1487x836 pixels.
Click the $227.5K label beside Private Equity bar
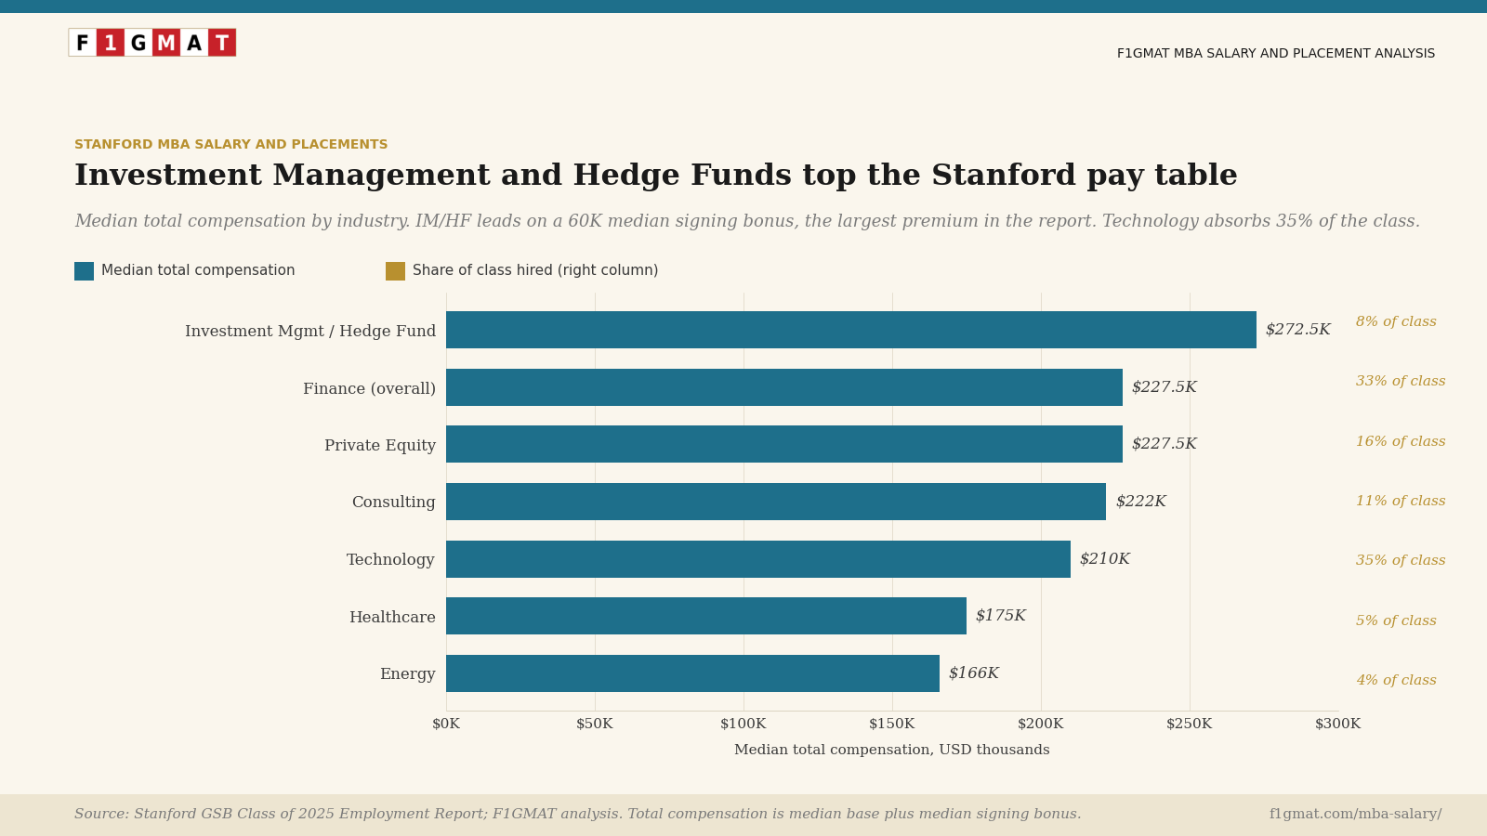[x=1164, y=444]
